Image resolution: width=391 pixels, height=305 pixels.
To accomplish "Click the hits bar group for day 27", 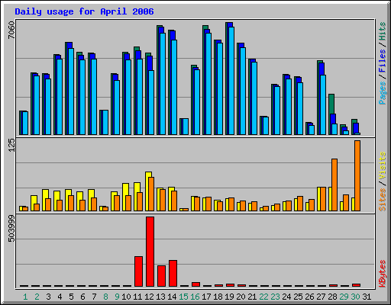I will [x=322, y=98].
